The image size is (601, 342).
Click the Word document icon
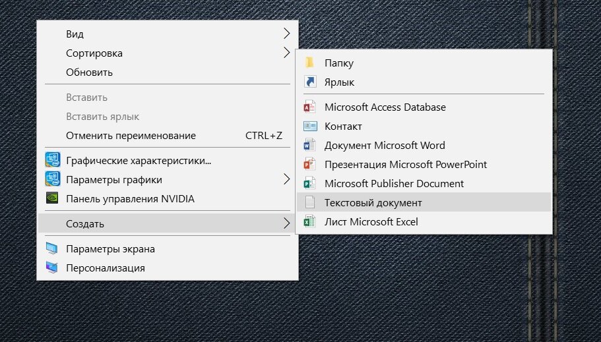[x=310, y=145]
